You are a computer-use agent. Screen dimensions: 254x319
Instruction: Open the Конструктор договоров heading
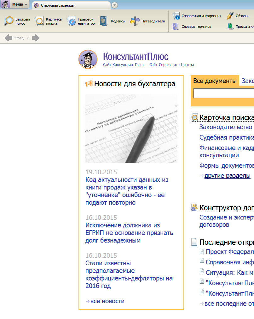tap(227, 208)
